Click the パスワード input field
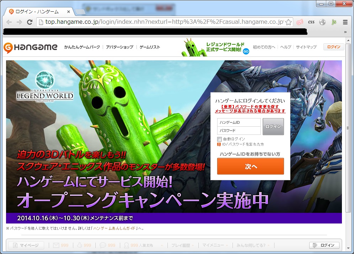 (x=239, y=131)
